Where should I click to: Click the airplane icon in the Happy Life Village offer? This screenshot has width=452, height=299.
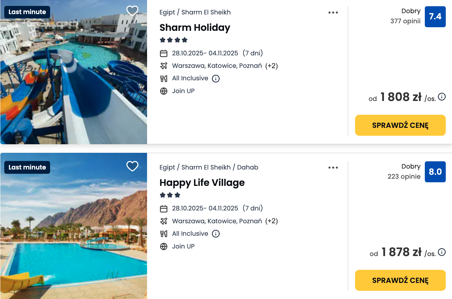(x=164, y=221)
